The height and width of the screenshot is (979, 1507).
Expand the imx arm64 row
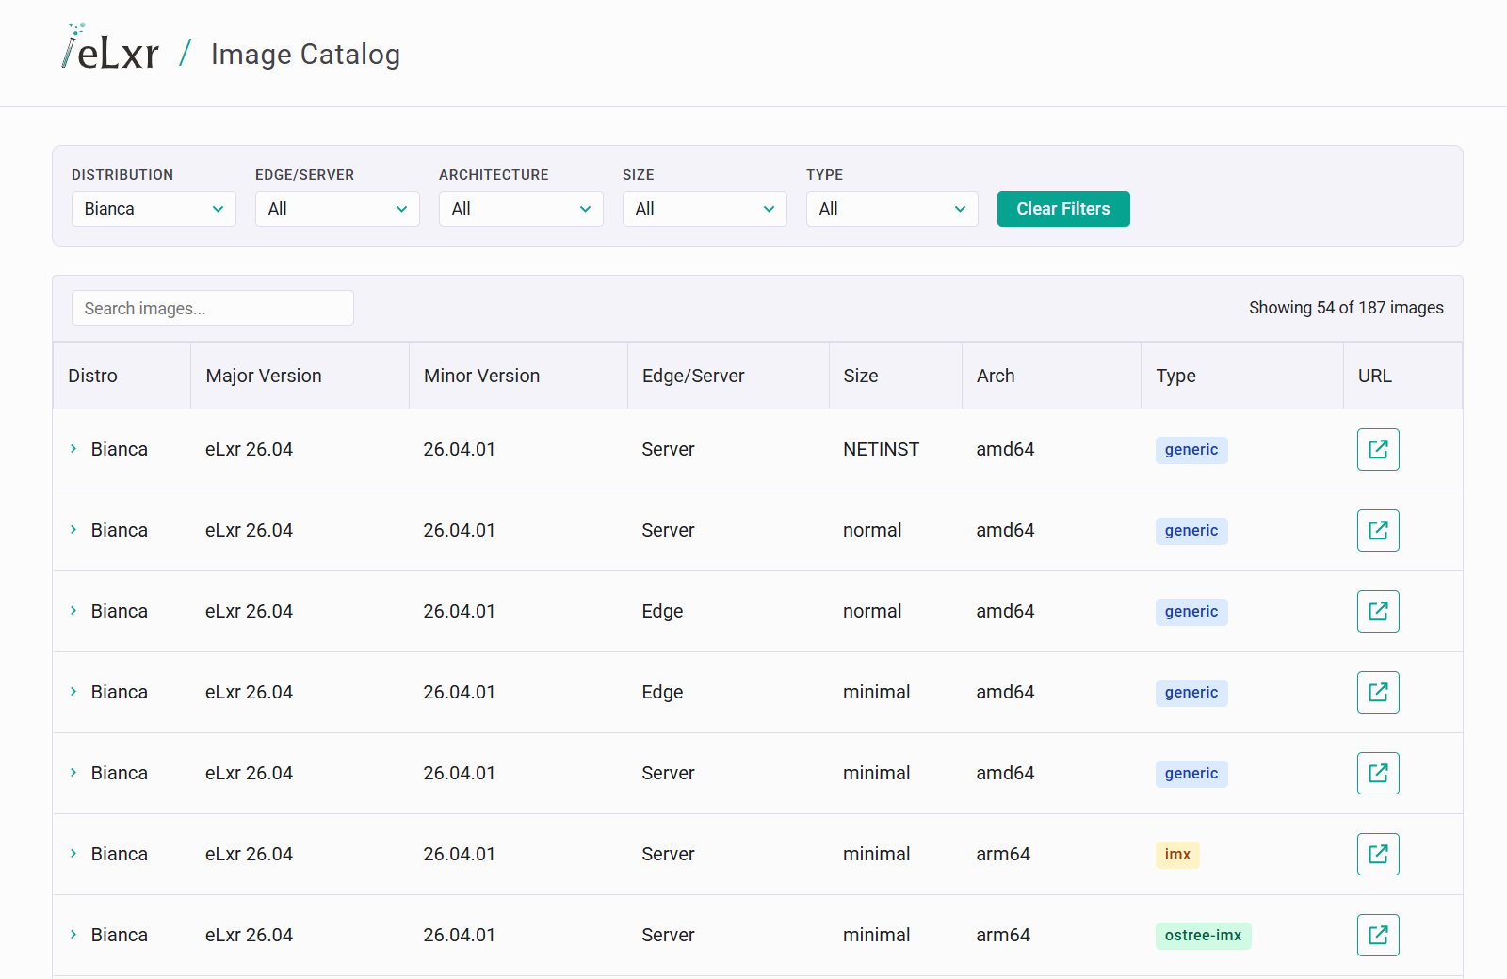coord(73,854)
